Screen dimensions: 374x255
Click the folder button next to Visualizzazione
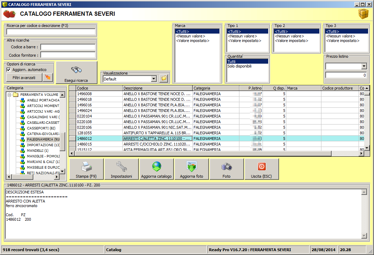click(x=164, y=78)
